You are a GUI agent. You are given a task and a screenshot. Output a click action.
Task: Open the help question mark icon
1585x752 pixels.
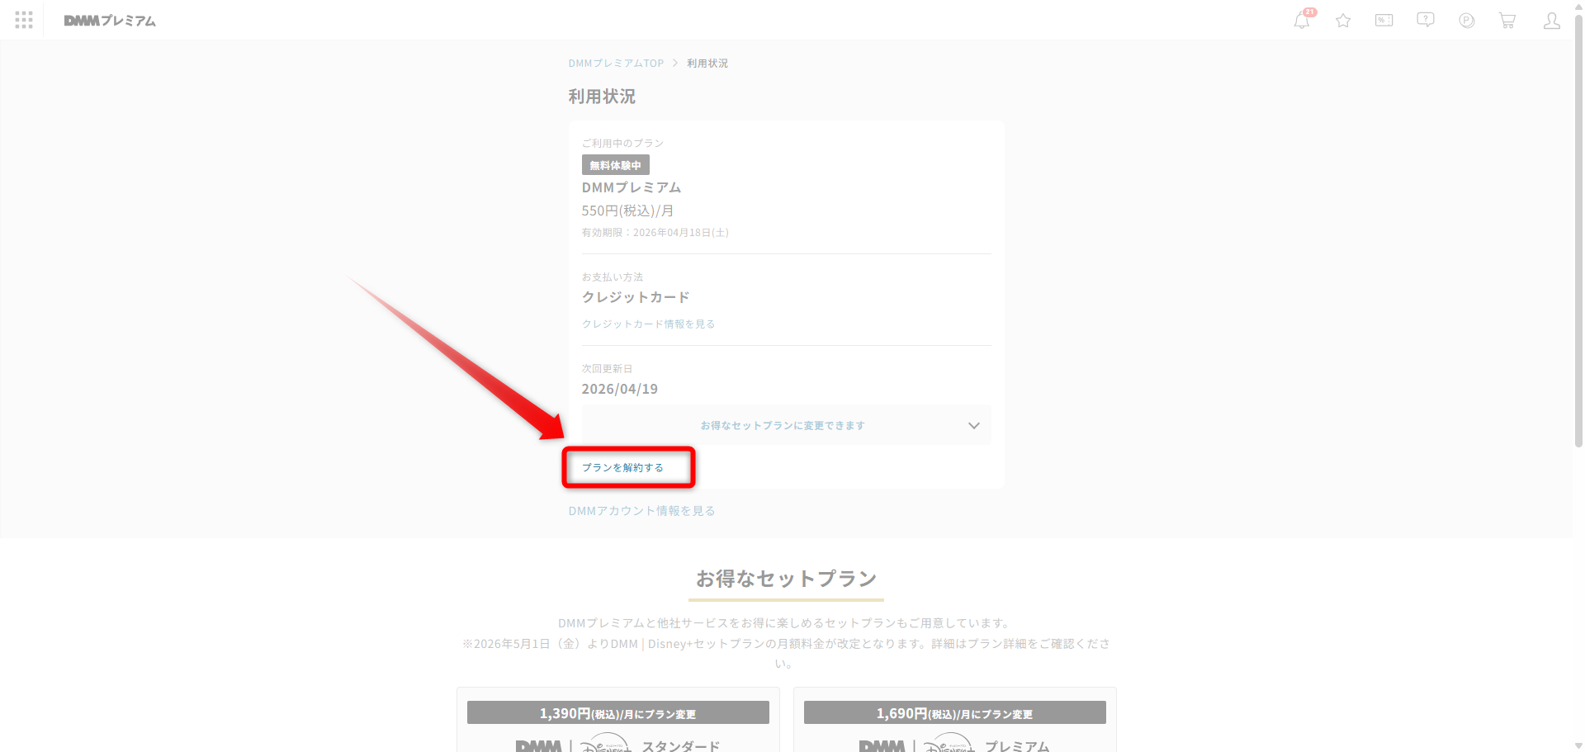click(1426, 20)
